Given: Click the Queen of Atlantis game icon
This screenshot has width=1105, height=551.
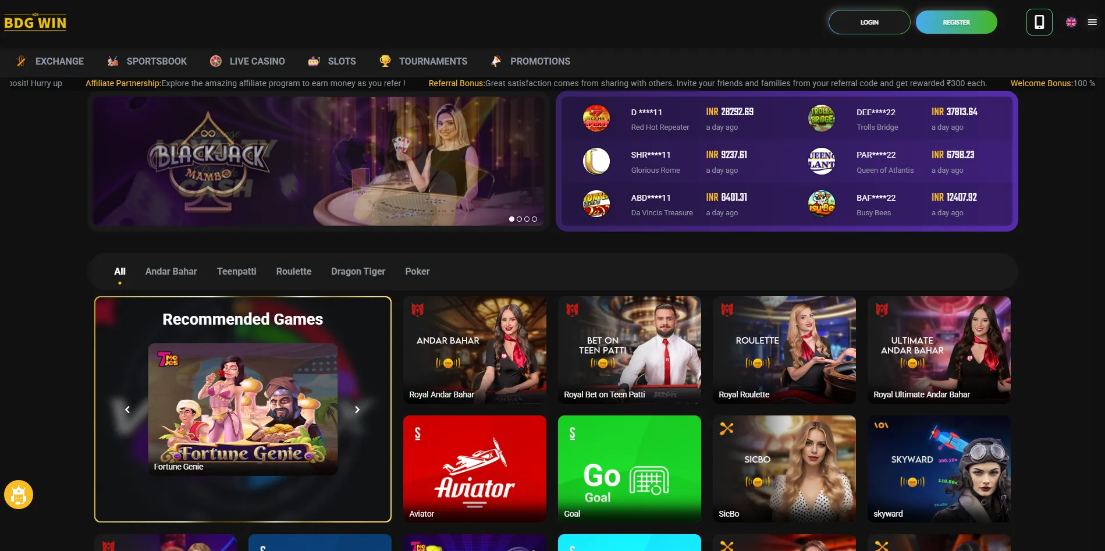Looking at the screenshot, I should pos(822,161).
